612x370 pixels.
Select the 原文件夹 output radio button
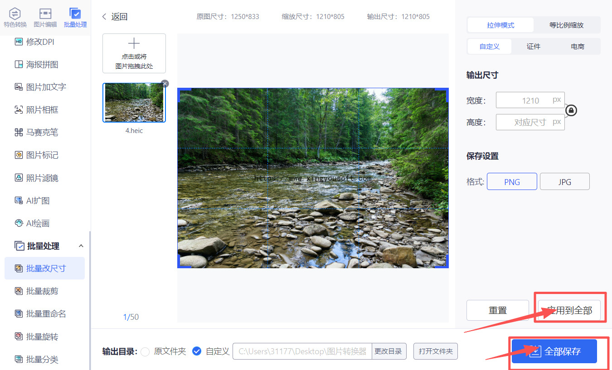(145, 351)
